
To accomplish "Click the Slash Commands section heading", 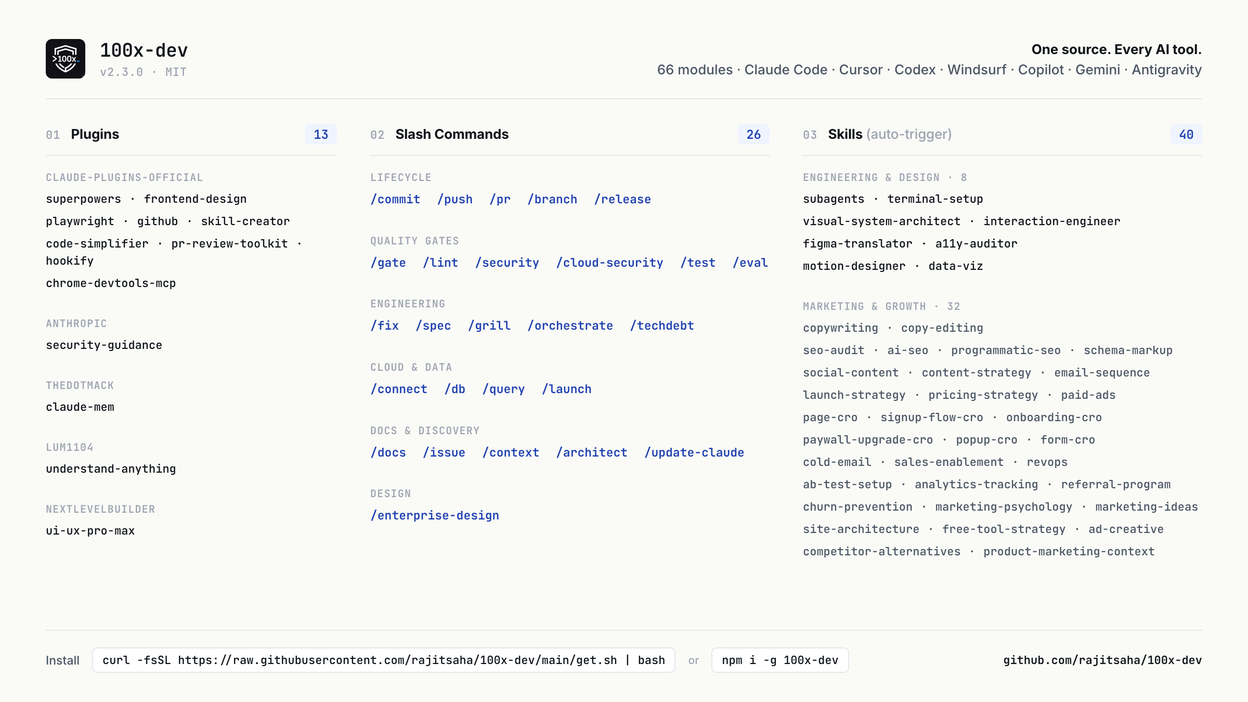I will pos(452,134).
